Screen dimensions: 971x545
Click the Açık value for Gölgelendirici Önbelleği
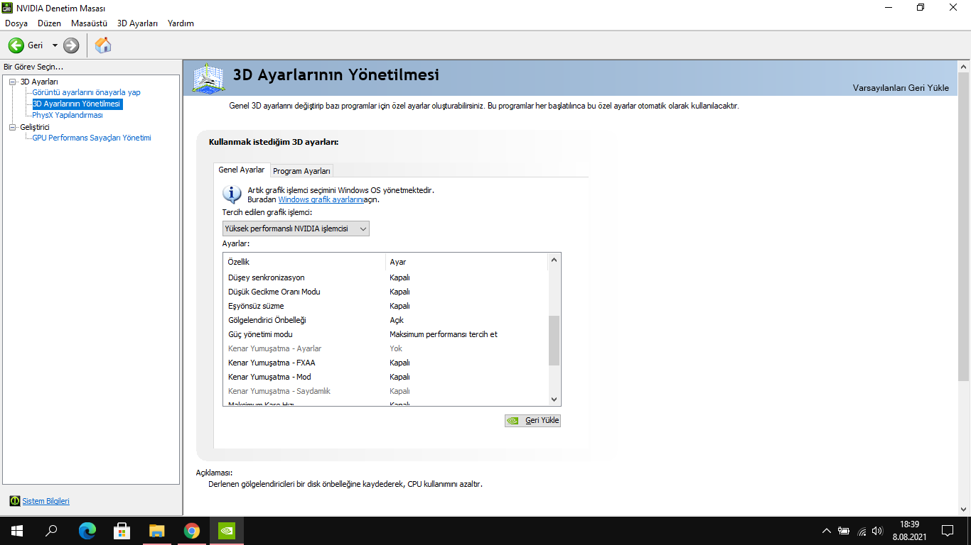click(x=397, y=320)
